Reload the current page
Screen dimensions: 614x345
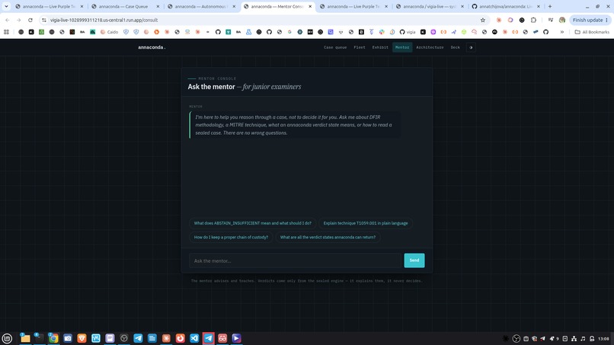[x=30, y=20]
